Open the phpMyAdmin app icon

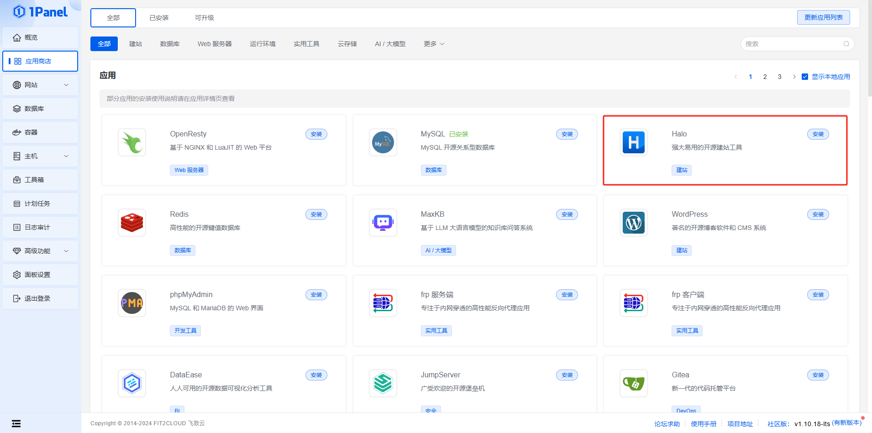[132, 303]
